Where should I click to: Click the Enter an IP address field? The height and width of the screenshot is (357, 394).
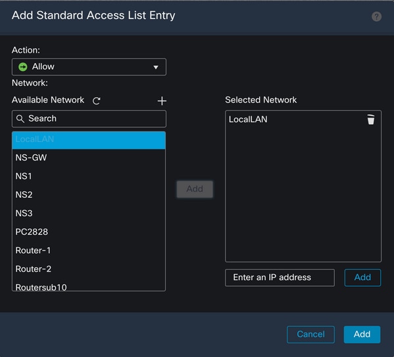coord(280,277)
